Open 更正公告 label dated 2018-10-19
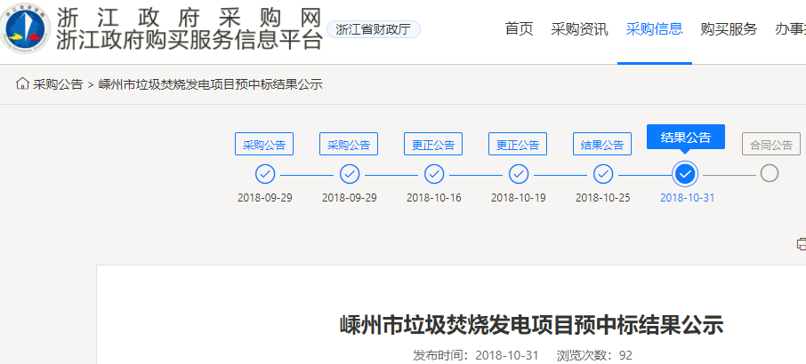This screenshot has width=806, height=364. (518, 144)
